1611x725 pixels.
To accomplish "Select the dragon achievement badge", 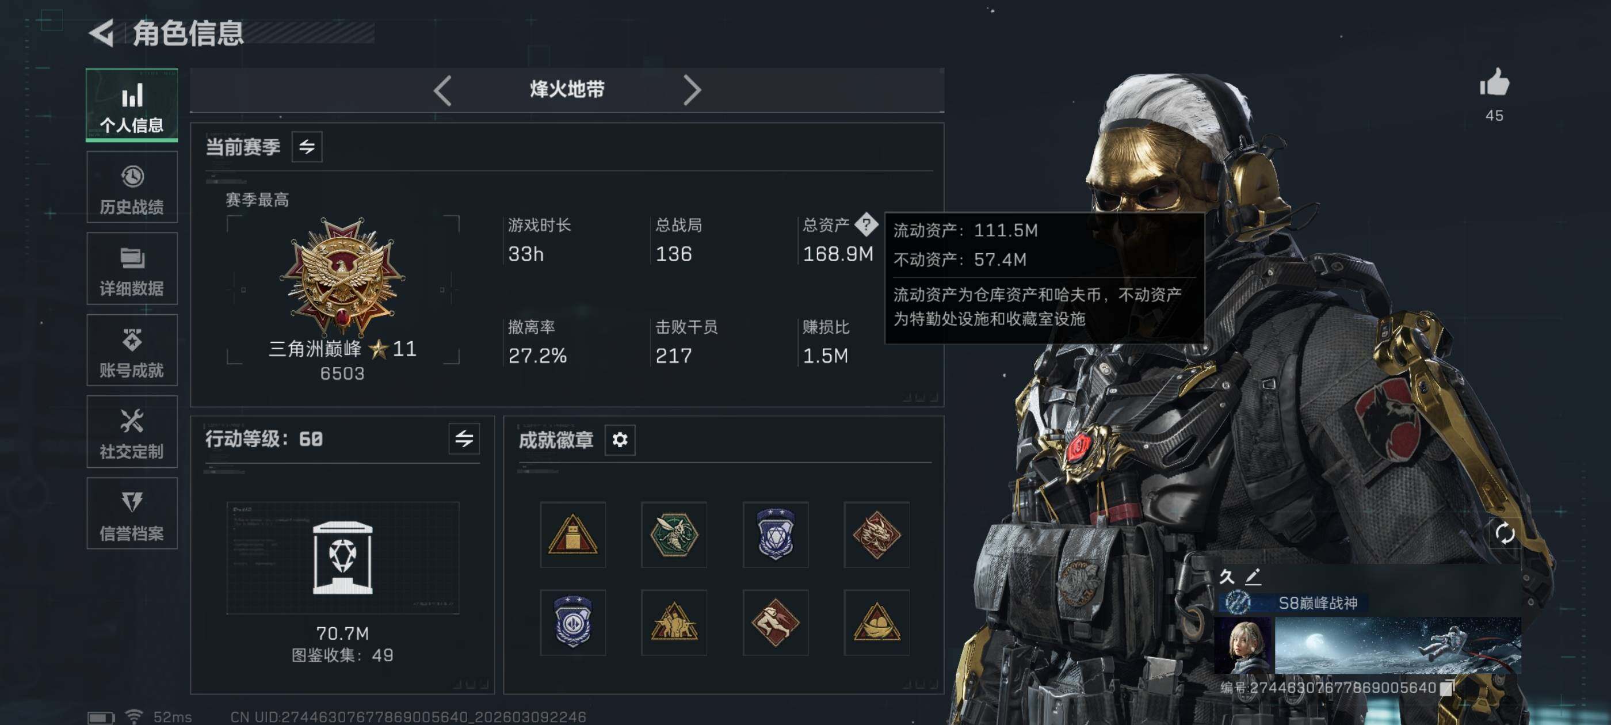I will click(x=877, y=535).
